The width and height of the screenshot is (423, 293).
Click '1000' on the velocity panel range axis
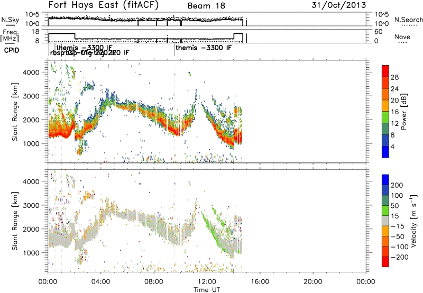pyautogui.click(x=31, y=253)
